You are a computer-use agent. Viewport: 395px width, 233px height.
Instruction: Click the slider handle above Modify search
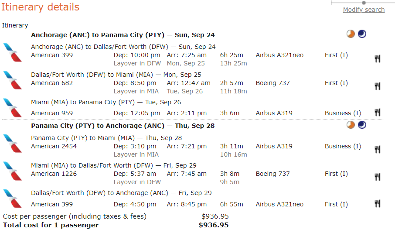tap(364, 3)
